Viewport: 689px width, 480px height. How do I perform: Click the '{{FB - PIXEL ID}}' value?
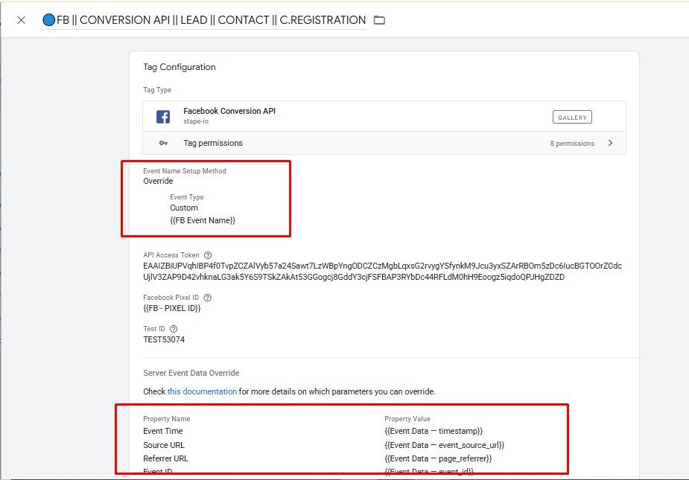(172, 308)
